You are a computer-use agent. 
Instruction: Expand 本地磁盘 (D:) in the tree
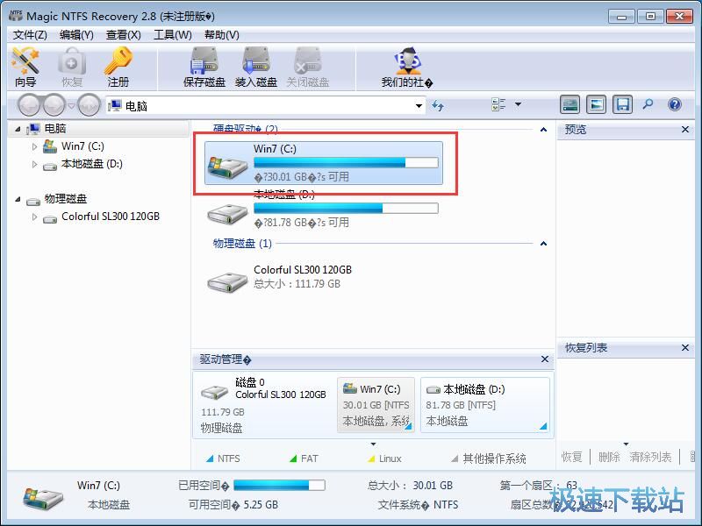[34, 164]
